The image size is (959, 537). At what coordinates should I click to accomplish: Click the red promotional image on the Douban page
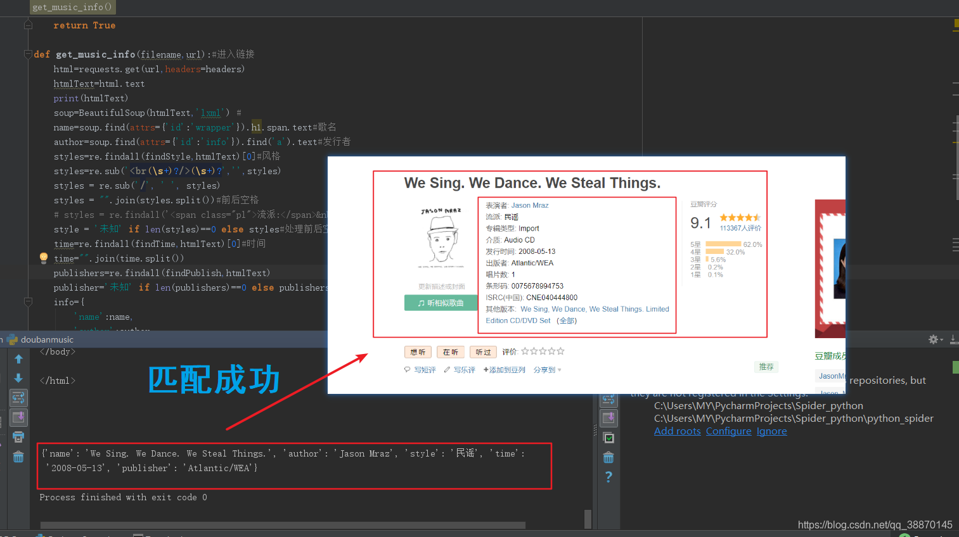click(x=830, y=268)
